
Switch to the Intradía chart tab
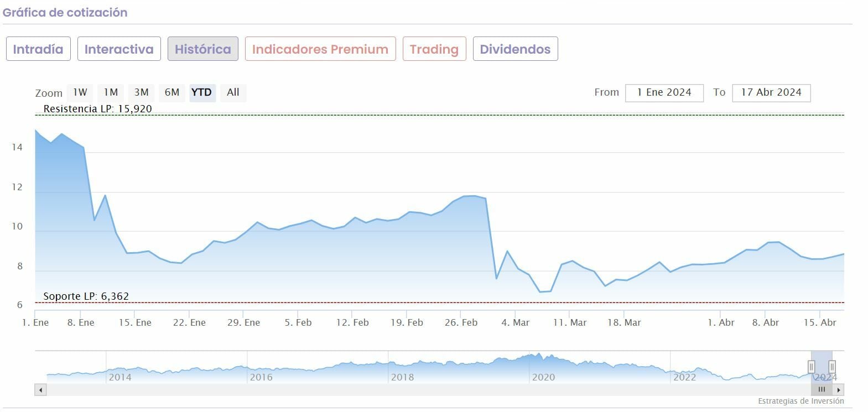point(38,49)
